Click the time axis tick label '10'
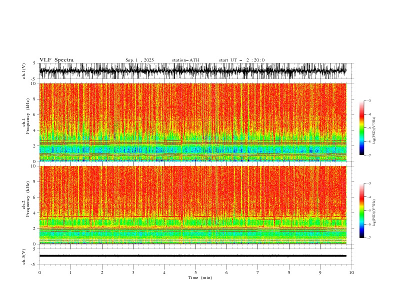 (x=351, y=272)
